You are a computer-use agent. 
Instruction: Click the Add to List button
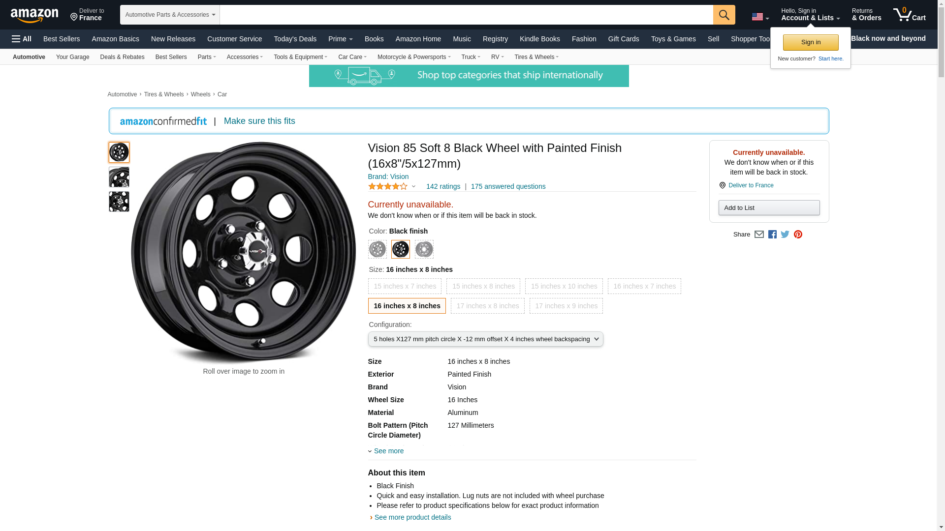tap(769, 208)
